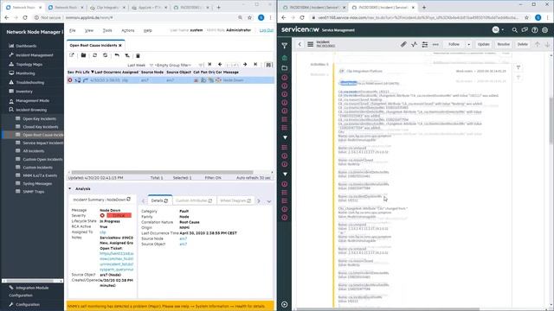Open ServiceNow help question mark icon

tap(535, 30)
